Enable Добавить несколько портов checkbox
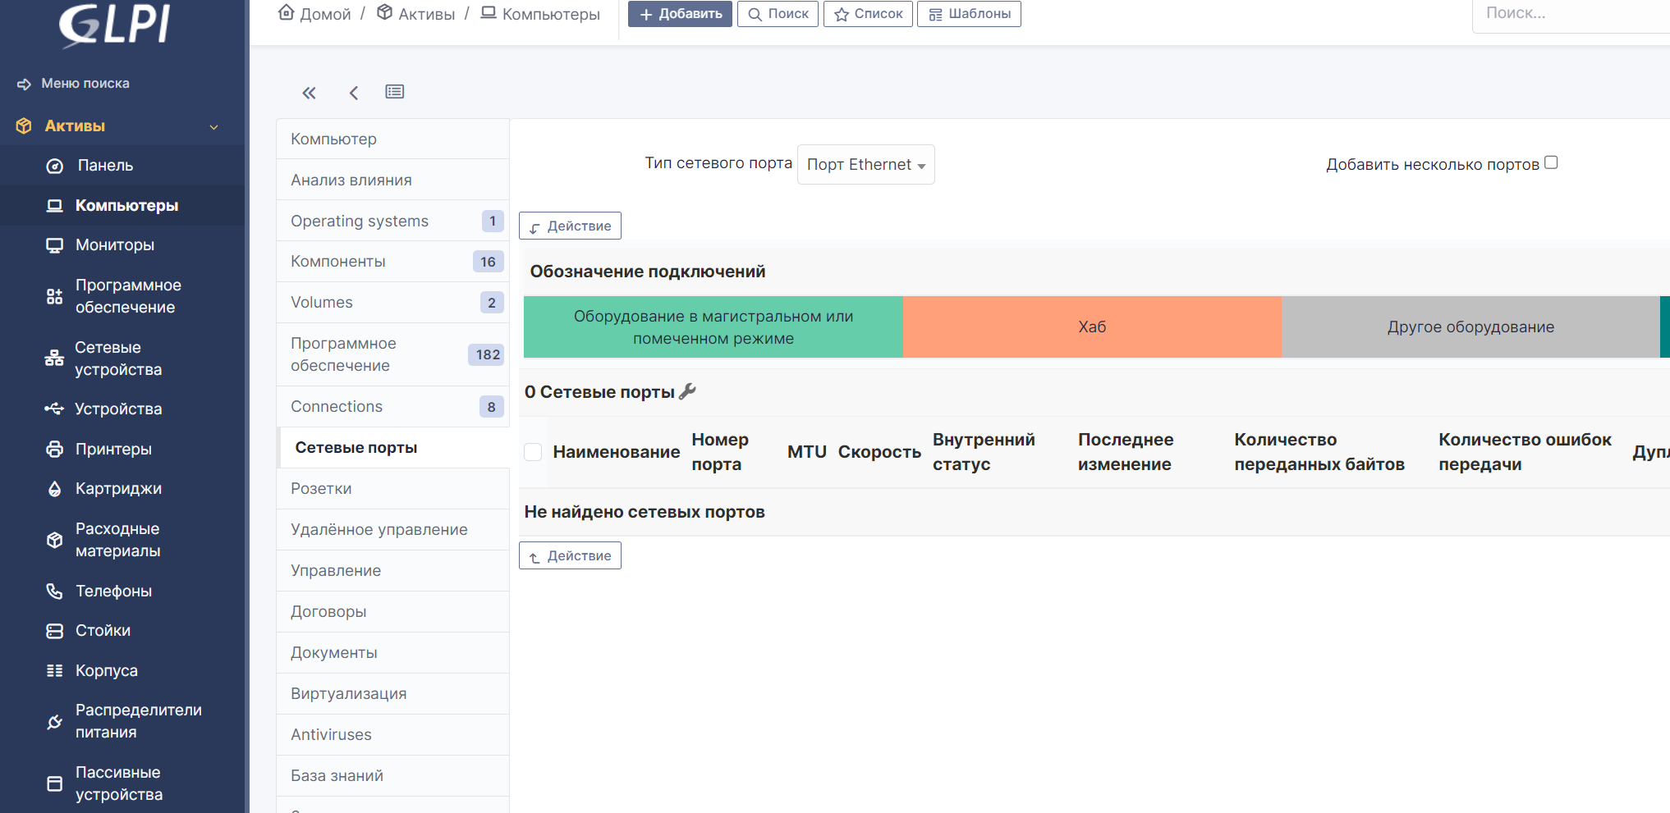The width and height of the screenshot is (1670, 813). [x=1551, y=162]
